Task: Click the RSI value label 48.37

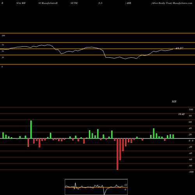Action: [179, 48]
